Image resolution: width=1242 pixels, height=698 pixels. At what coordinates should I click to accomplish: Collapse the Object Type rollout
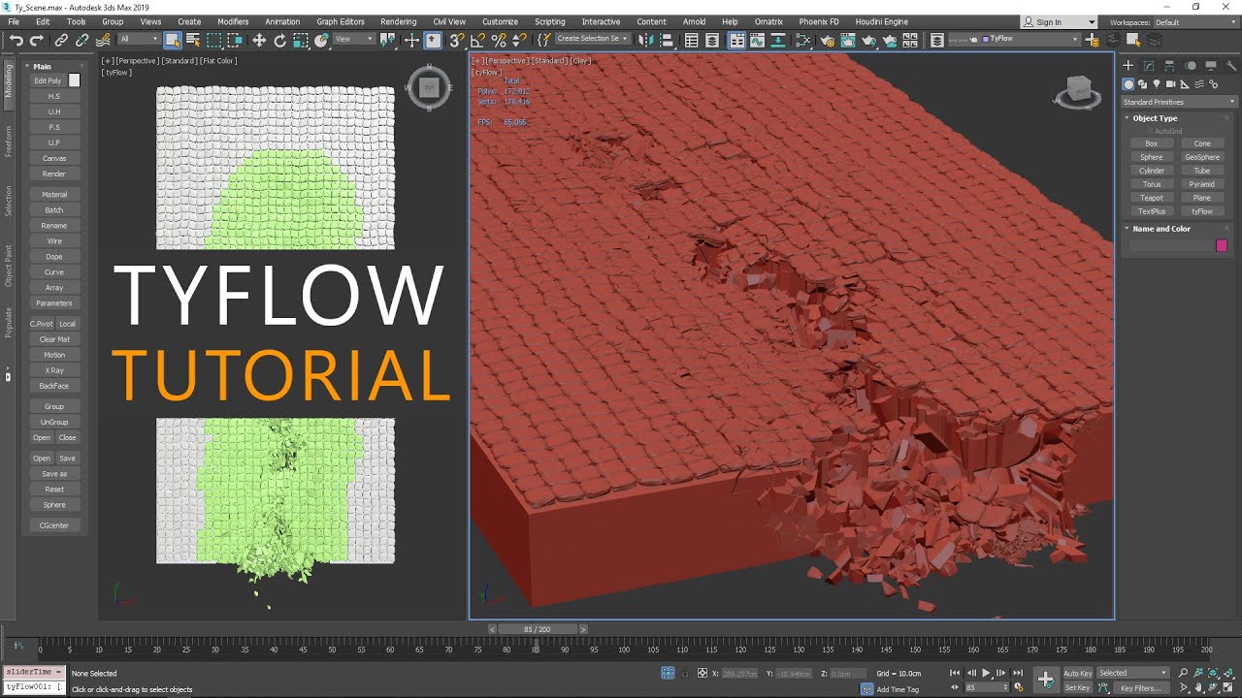(x=1155, y=118)
